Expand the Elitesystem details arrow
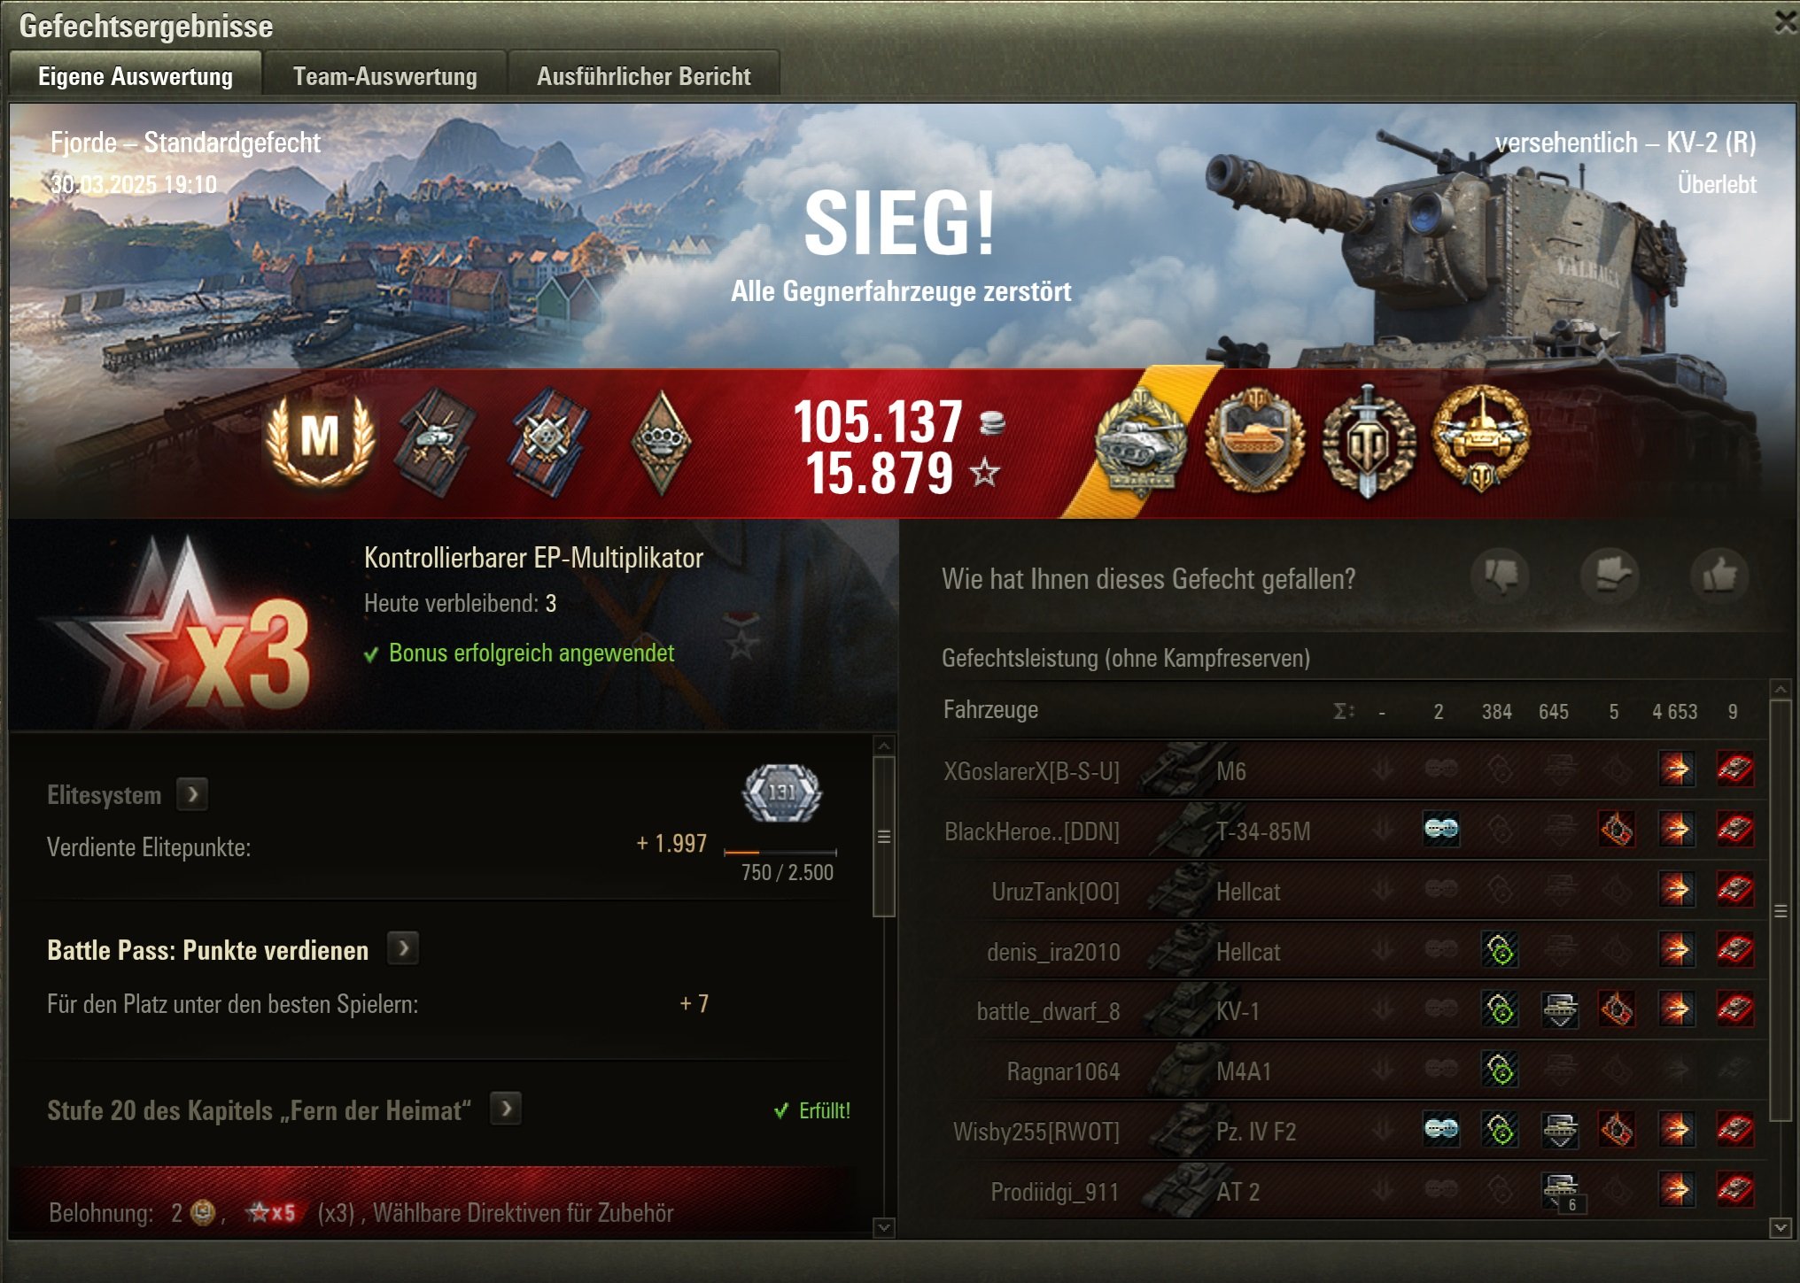Image resolution: width=1800 pixels, height=1283 pixels. [192, 794]
